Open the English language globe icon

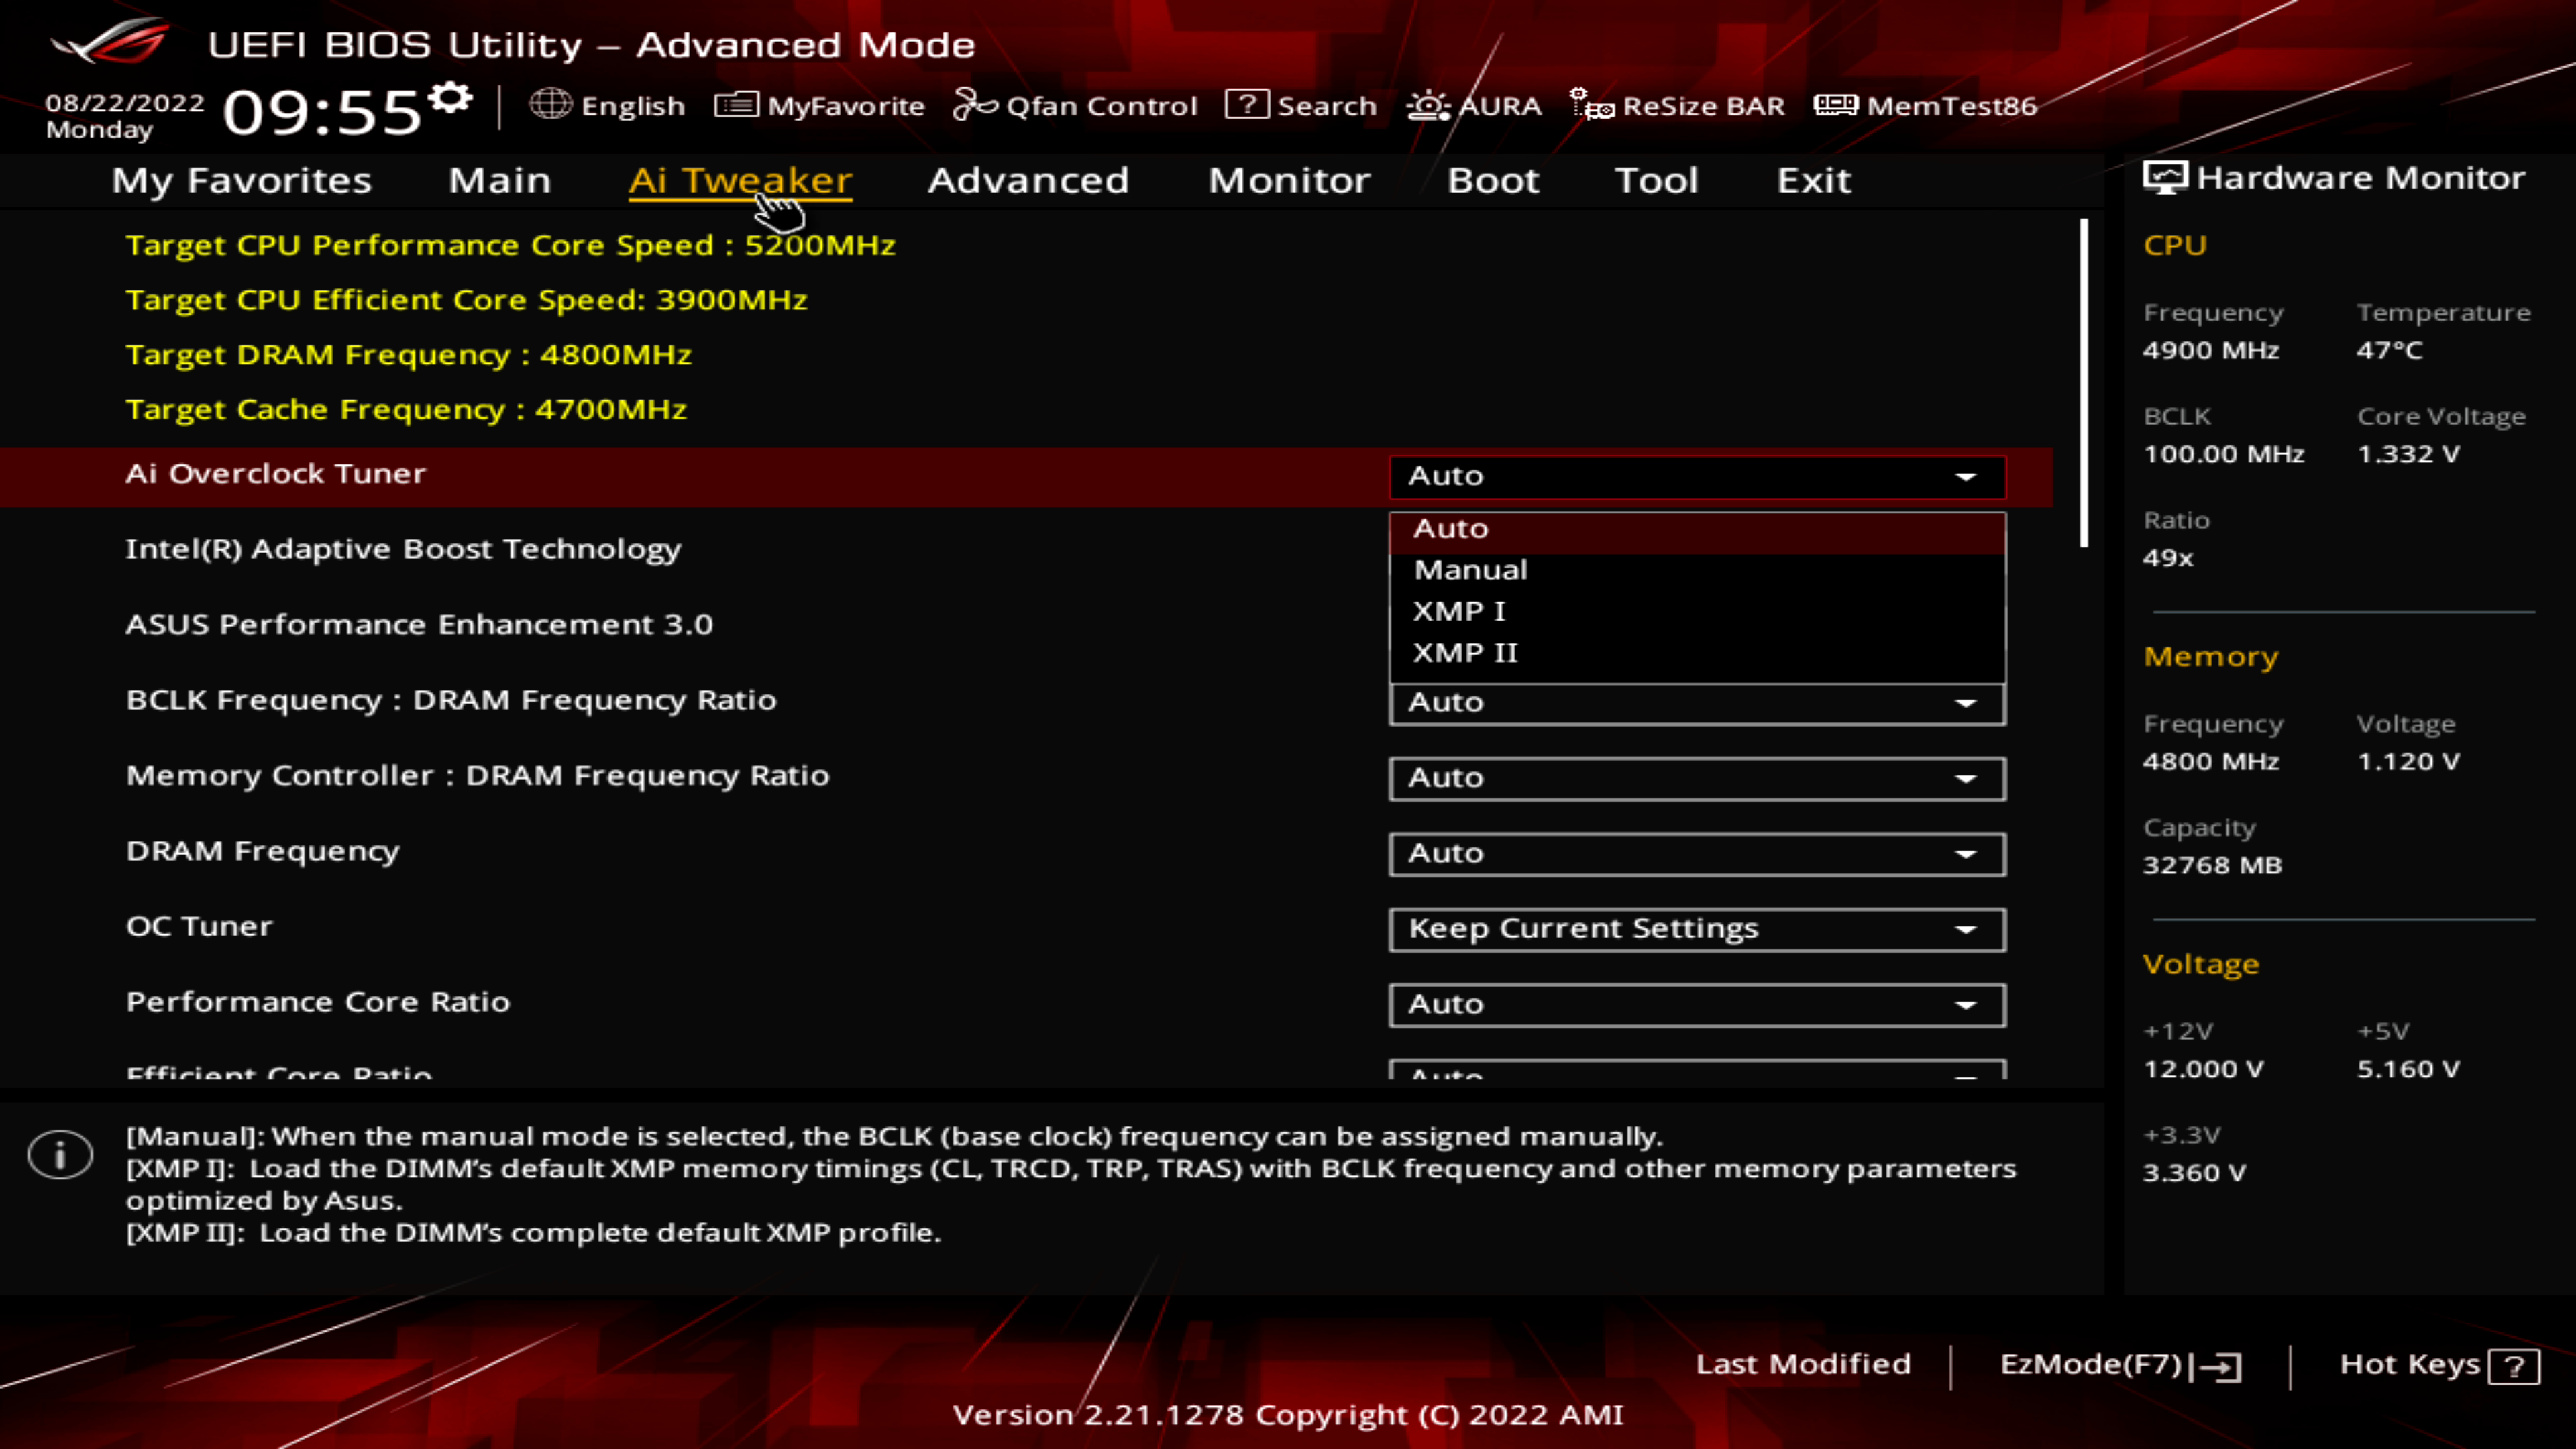tap(550, 104)
